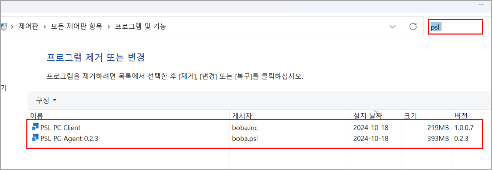This screenshot has width=492, height=170.
Task: Expand the chevron after 모든 제어판 항목
Action: [109, 26]
